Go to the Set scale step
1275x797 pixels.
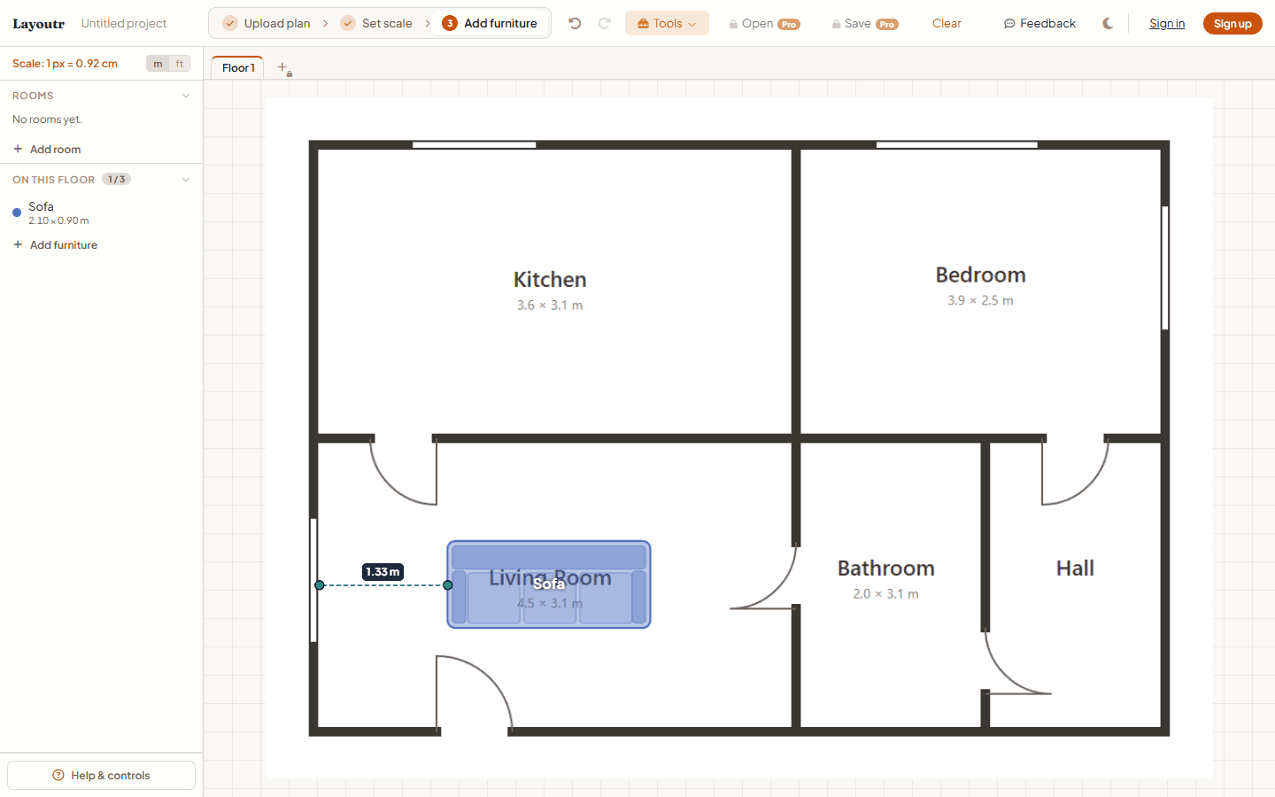click(376, 23)
